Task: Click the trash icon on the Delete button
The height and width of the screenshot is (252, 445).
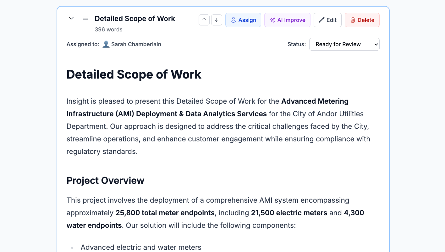Action: point(353,20)
